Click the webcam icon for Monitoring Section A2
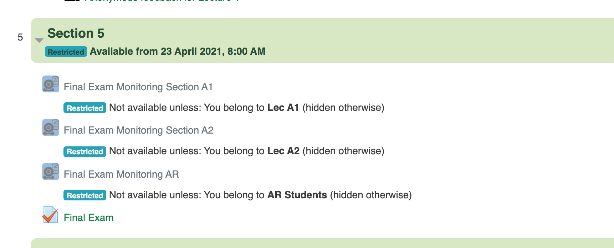The image size is (614, 248). 51,127
